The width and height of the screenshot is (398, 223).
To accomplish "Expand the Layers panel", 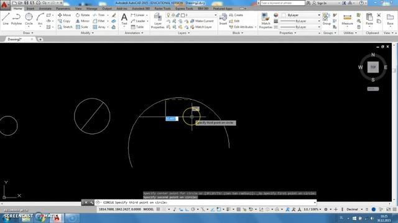I will coord(183,33).
